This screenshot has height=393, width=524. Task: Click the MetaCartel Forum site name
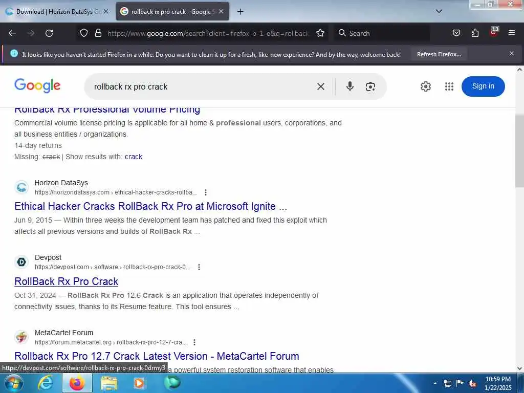point(64,333)
